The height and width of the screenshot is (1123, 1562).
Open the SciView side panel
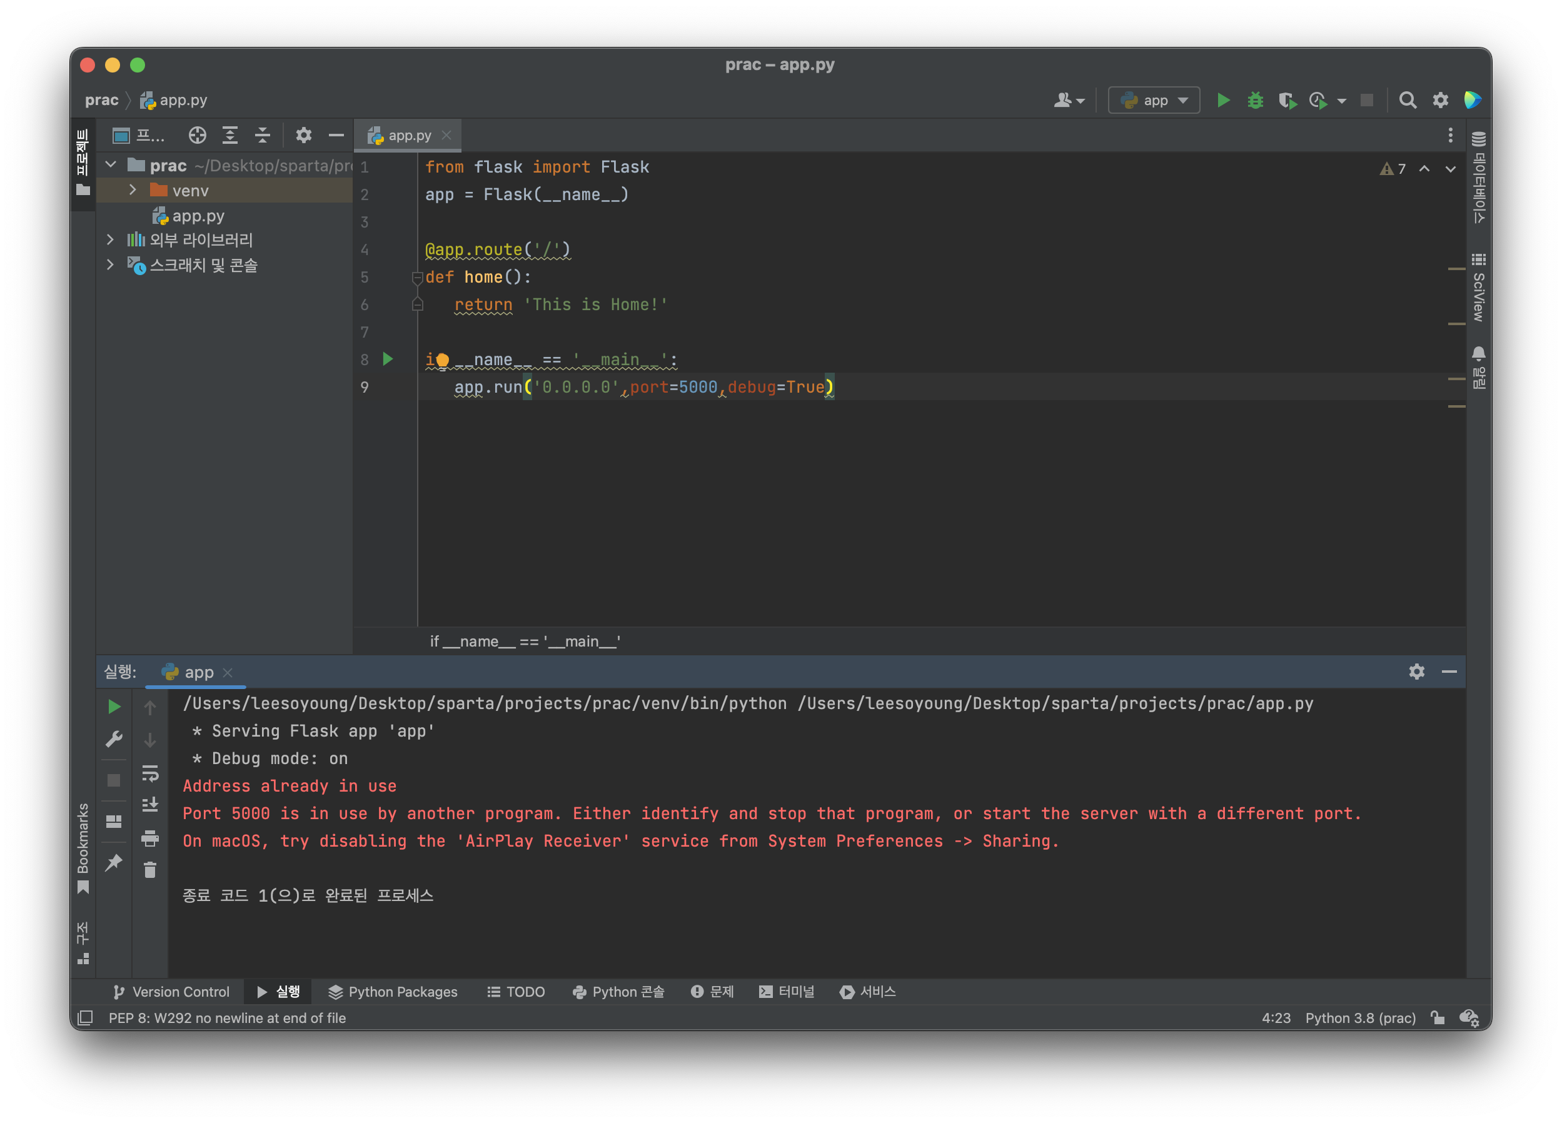(1478, 288)
